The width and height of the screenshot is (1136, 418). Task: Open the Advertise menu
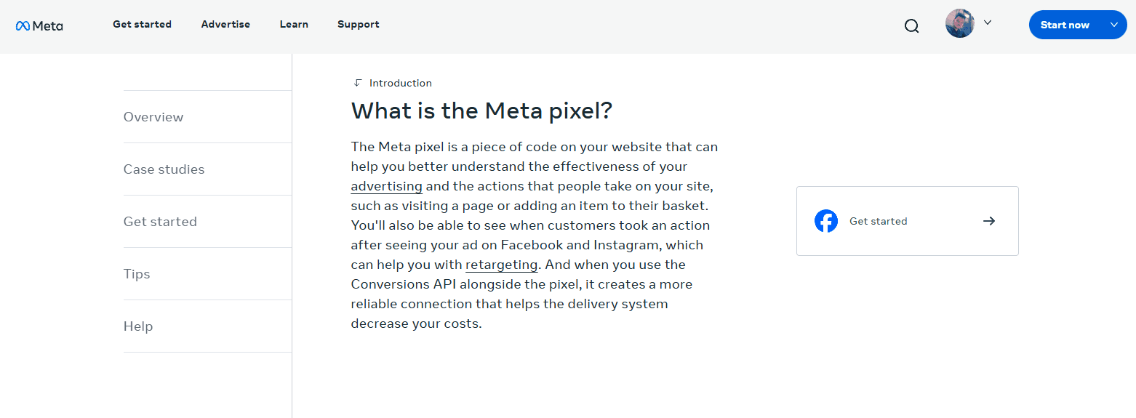[225, 25]
